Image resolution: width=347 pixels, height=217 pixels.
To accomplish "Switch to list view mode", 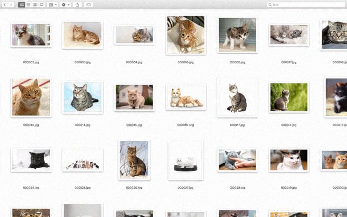I will click(x=28, y=5).
